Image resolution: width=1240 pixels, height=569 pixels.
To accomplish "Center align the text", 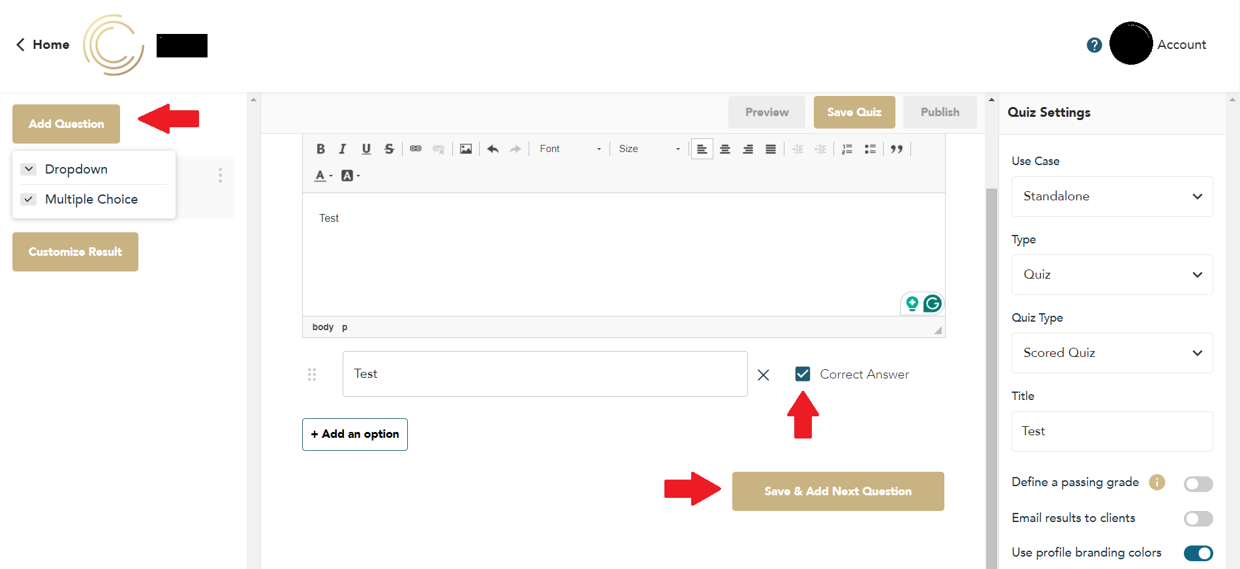I will pos(724,149).
